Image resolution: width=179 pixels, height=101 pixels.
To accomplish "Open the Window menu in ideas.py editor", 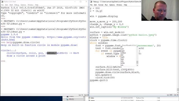I will tap(119, 5).
